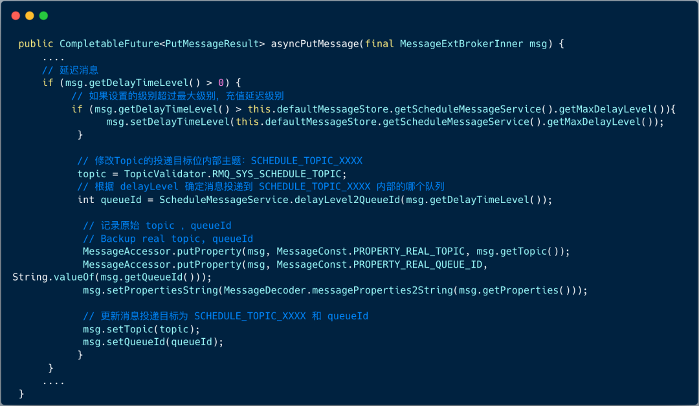
Task: Click the line setting msg.setDelayTimeLevel
Action: 384,122
